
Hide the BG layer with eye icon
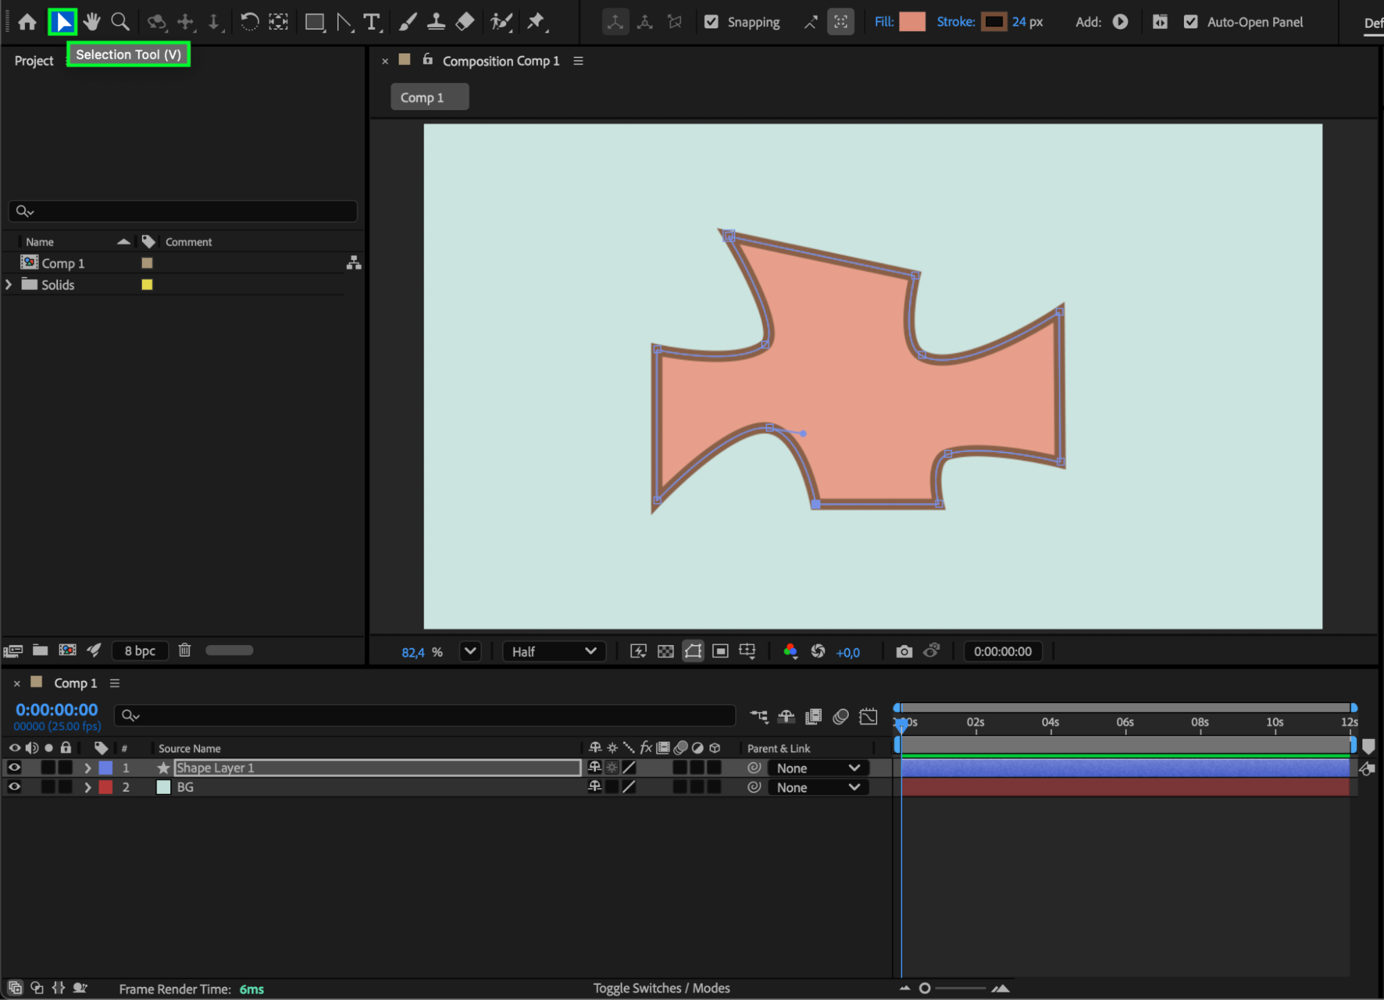pos(14,787)
